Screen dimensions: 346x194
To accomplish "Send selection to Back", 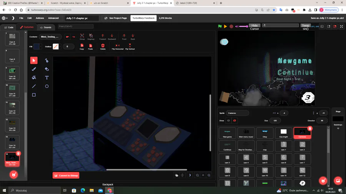I will tap(133, 37).
